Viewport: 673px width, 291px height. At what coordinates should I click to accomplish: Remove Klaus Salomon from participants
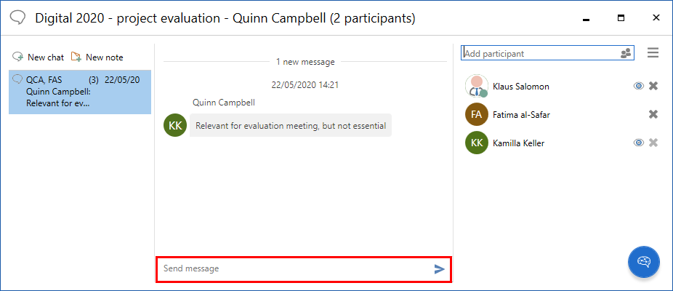653,86
